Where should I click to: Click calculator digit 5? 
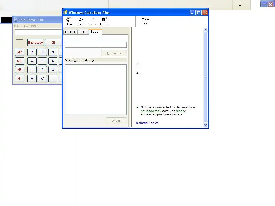pyautogui.click(x=42, y=61)
